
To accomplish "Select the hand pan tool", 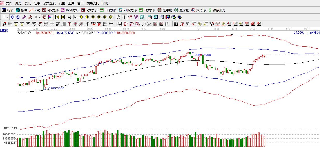I will (x=118, y=17).
